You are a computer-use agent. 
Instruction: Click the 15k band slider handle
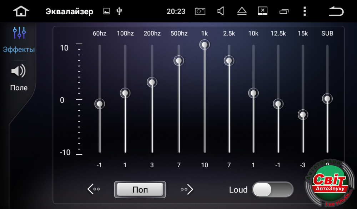pyautogui.click(x=303, y=115)
